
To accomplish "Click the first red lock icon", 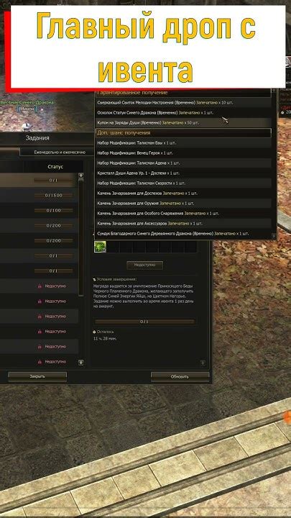I will click(40, 286).
